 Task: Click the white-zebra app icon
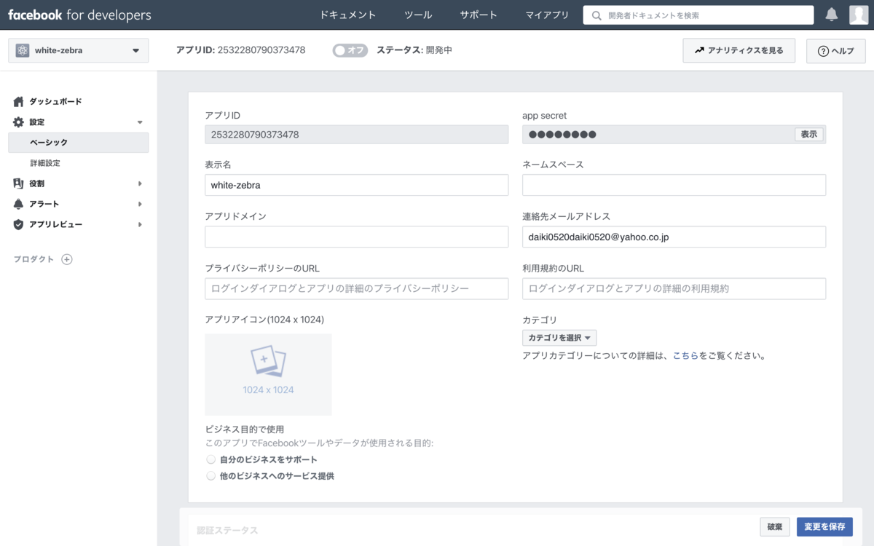23,50
